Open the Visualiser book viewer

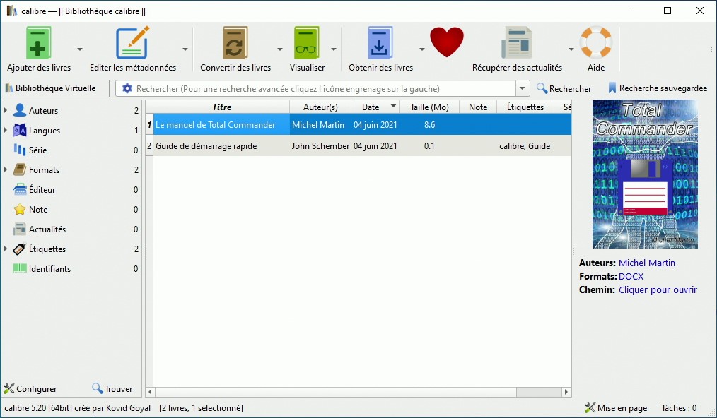point(307,44)
